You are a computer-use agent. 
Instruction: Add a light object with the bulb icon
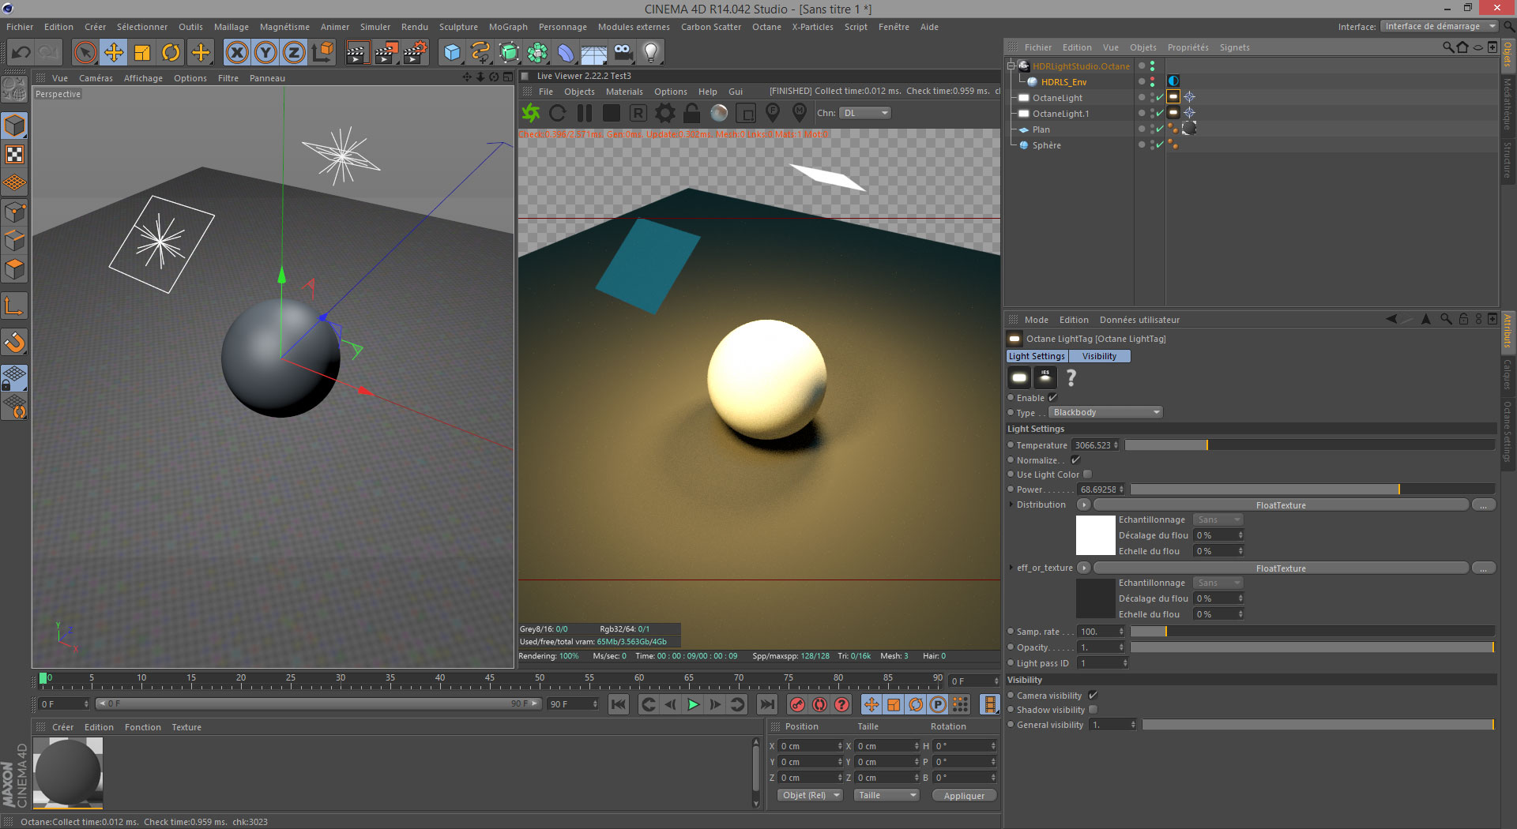pos(651,53)
